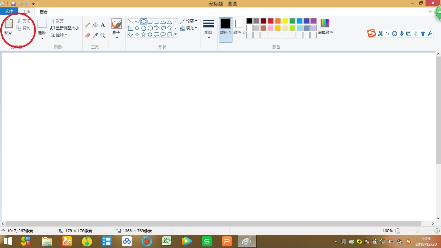The image size is (441, 248).
Task: Activate the 颜色 1 color slot
Action: tap(225, 27)
